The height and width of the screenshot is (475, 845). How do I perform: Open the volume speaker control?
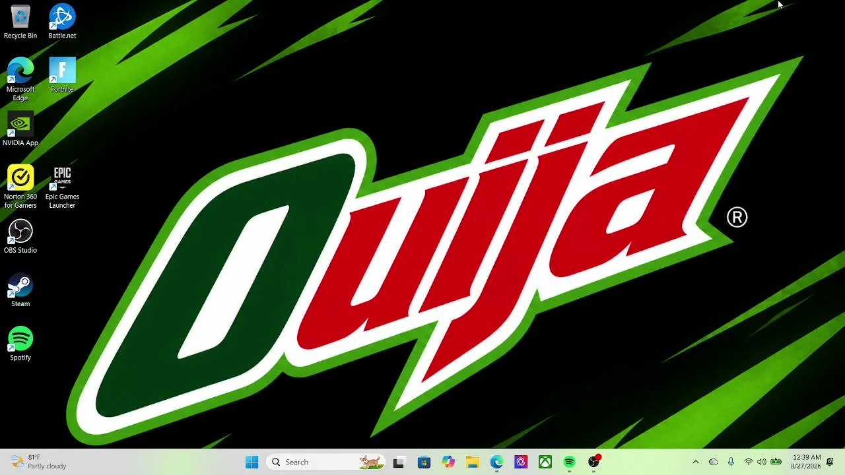762,462
